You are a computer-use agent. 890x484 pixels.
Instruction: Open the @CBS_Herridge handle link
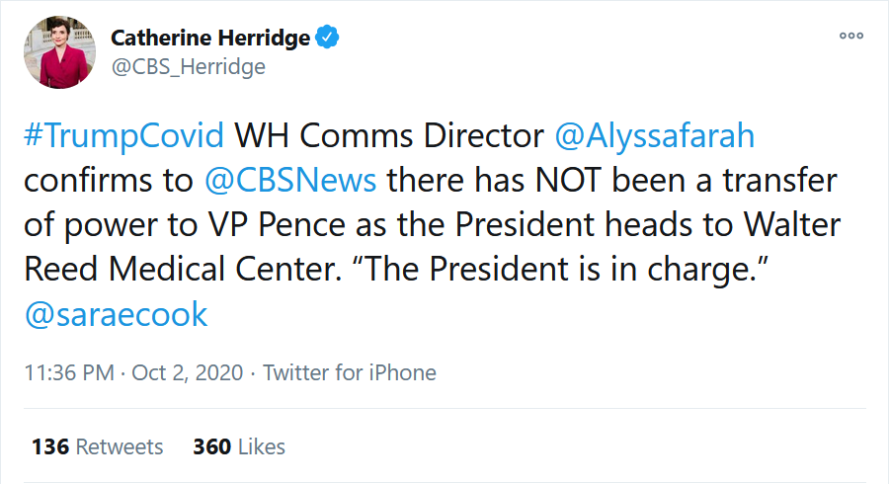[x=189, y=67]
